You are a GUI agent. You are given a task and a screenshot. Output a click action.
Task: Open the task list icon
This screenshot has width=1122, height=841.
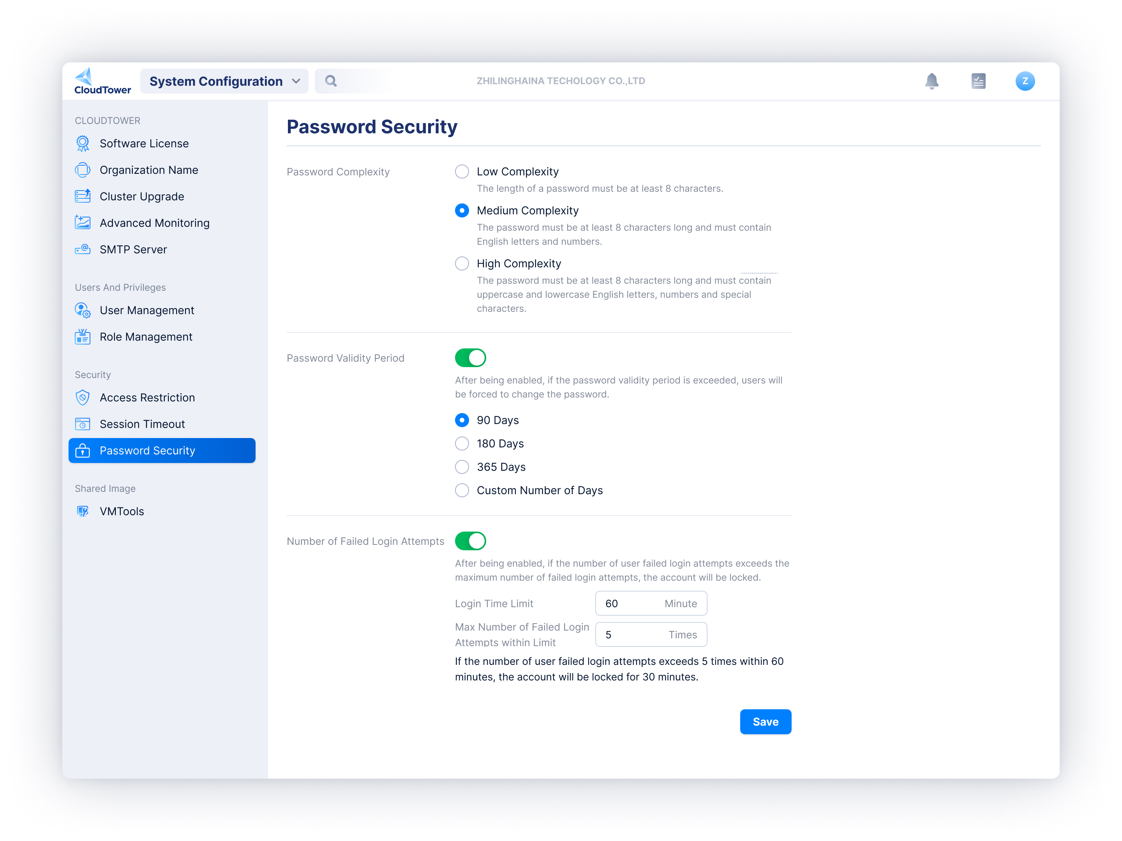(978, 81)
